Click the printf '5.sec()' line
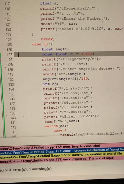This screenshot has width=124, height=184. tap(68, 107)
